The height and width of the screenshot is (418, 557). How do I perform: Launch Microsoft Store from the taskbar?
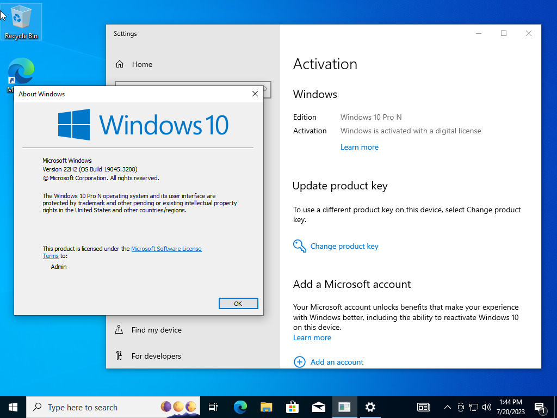tap(292, 407)
